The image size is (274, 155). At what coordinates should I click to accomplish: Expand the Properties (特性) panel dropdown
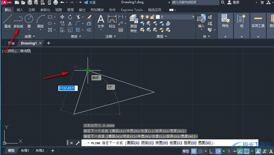(225, 37)
